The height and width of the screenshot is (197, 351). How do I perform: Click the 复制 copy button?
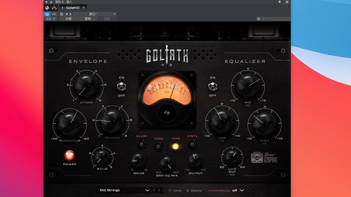click(x=88, y=19)
